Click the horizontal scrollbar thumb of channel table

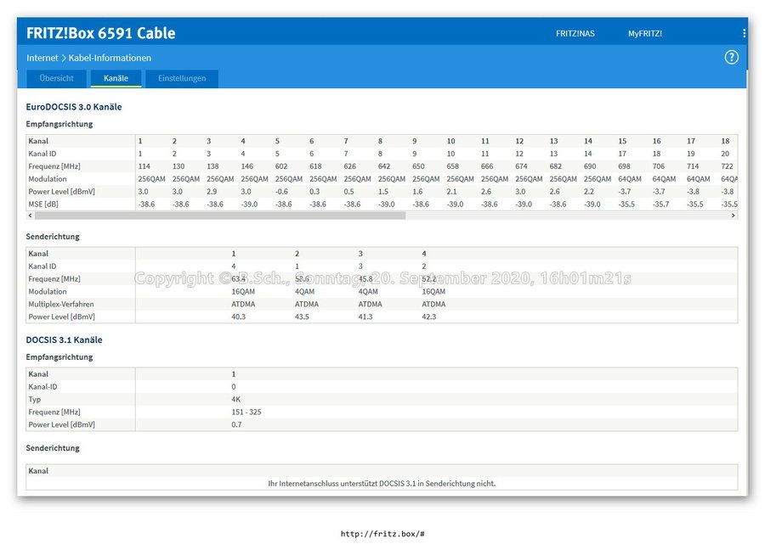click(220, 216)
